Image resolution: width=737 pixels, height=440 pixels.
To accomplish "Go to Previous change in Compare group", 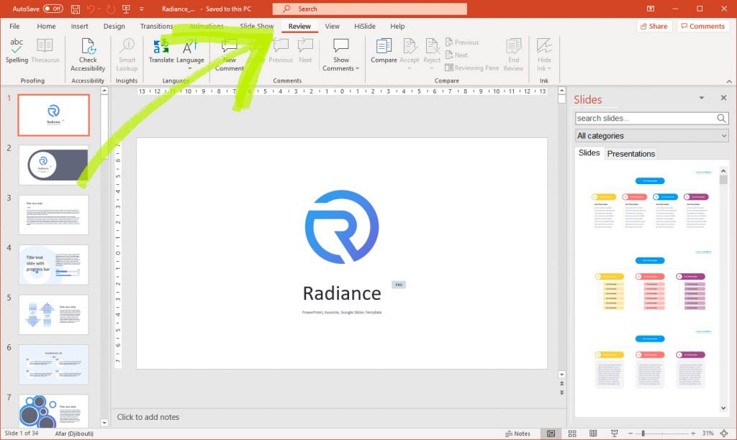I will pos(461,42).
